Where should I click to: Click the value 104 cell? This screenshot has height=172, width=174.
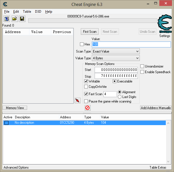103,123
